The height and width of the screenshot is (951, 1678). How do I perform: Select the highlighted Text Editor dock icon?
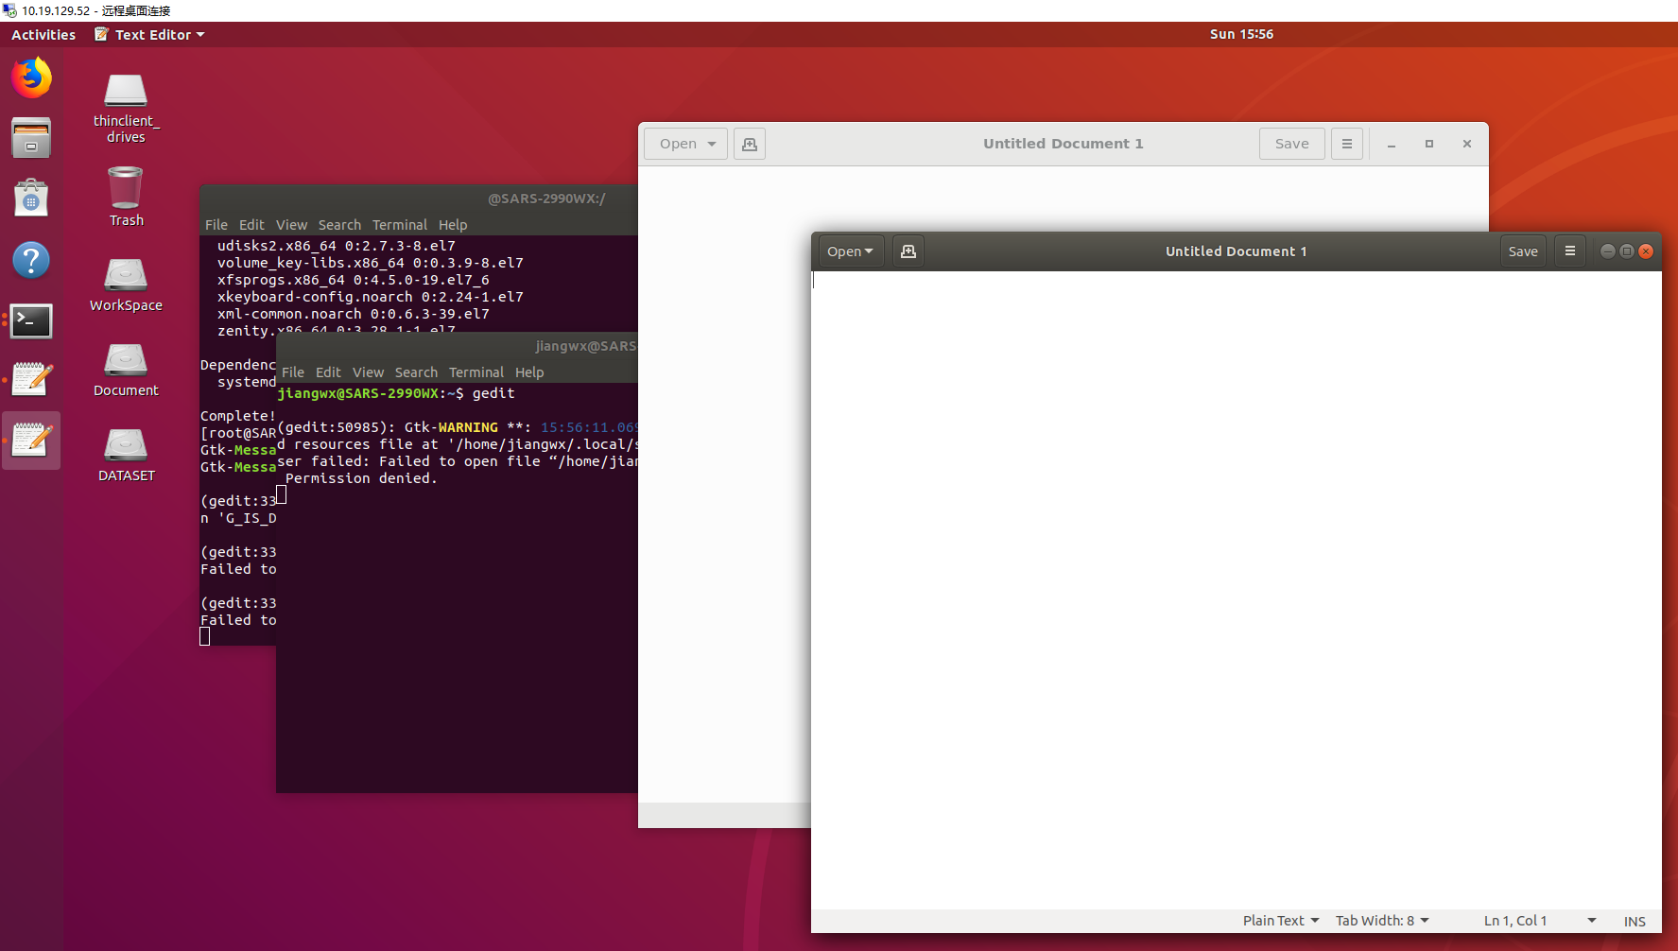coord(31,441)
